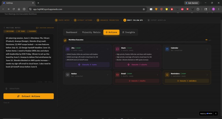Image resolution: width=222 pixels, height=119 pixels.
Task: Click the Calendar card icon
Action: pos(167,49)
